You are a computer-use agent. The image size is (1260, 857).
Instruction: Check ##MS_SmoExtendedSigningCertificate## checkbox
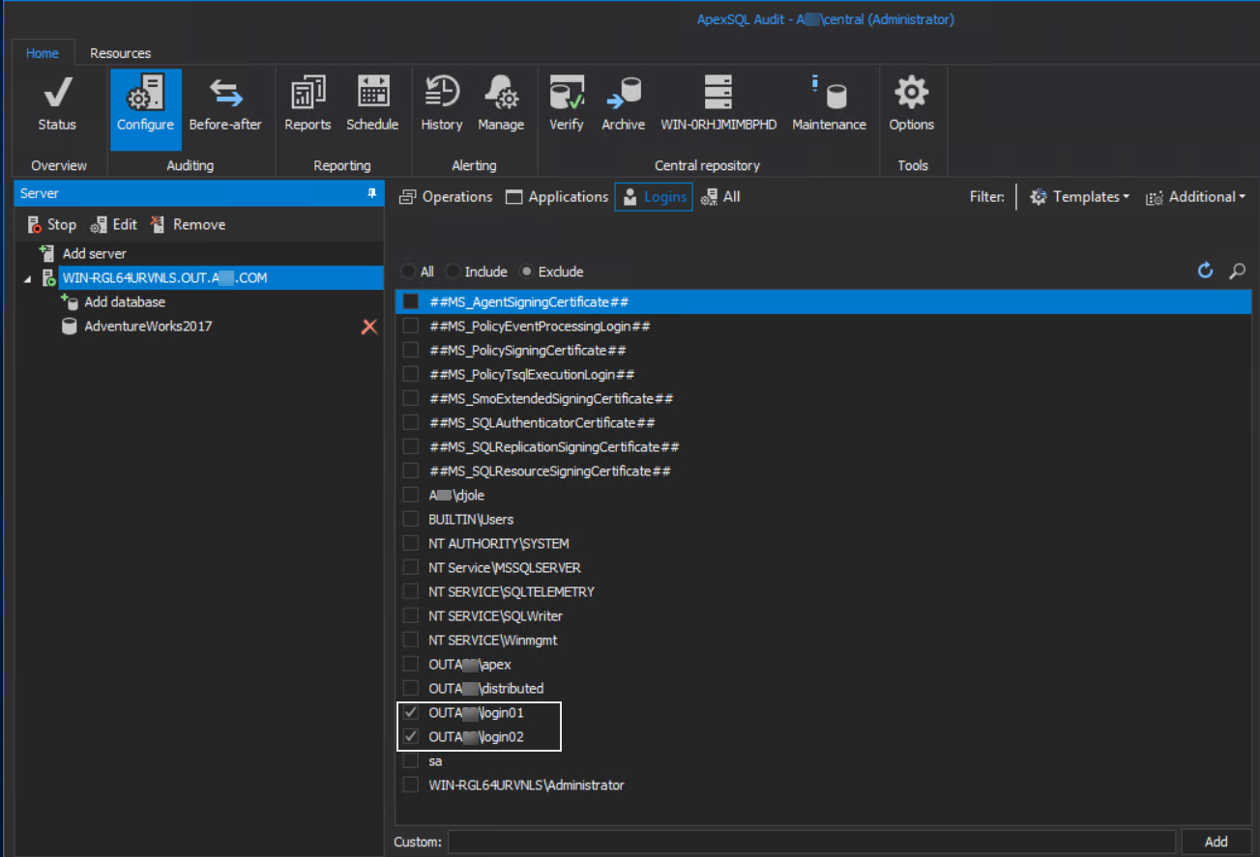[411, 398]
